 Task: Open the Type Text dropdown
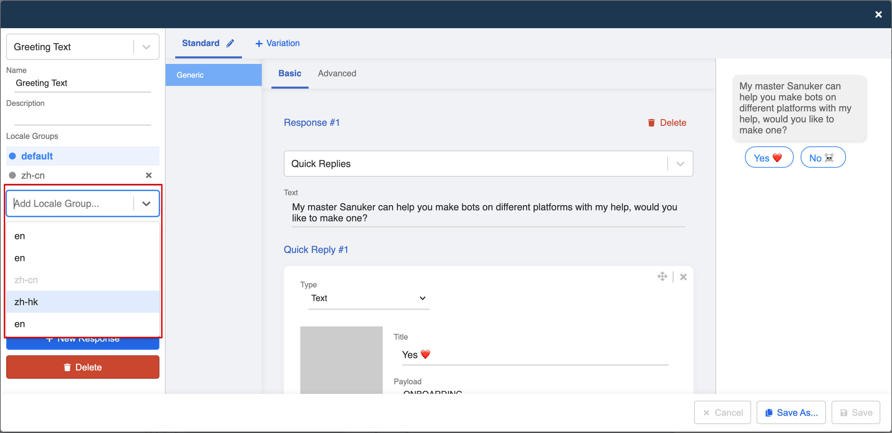(369, 298)
